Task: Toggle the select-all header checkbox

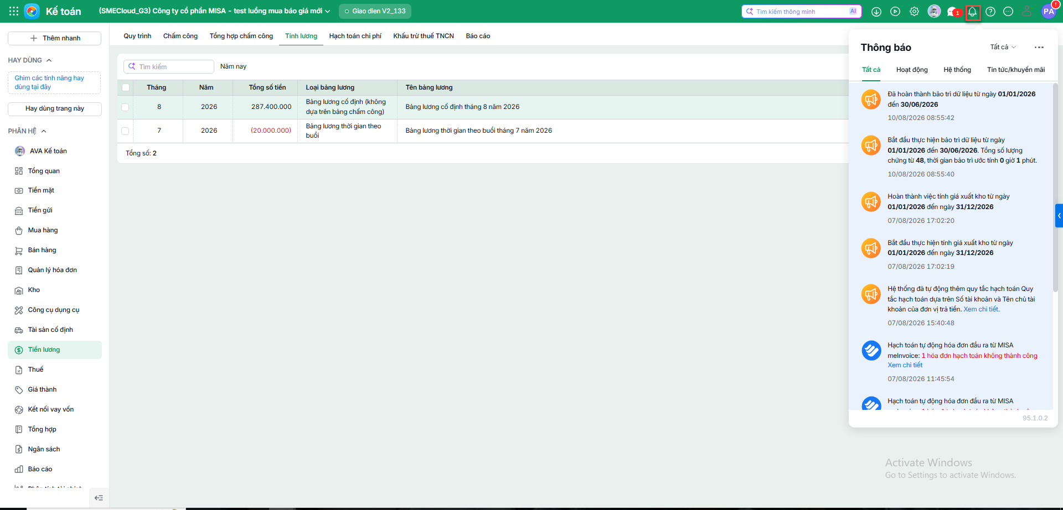Action: pos(126,87)
